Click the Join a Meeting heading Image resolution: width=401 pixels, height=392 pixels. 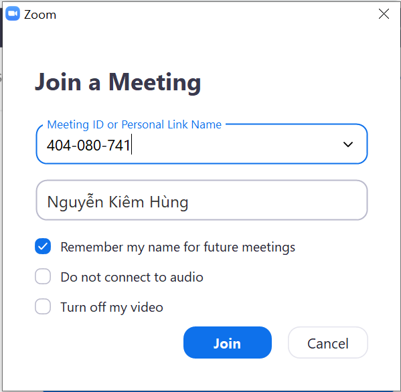tap(118, 82)
